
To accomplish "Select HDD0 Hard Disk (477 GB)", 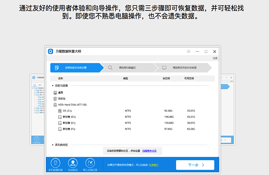I will coord(70,105).
